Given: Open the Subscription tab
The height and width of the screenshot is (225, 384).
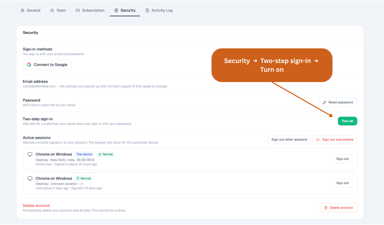Looking at the screenshot, I should (x=90, y=10).
